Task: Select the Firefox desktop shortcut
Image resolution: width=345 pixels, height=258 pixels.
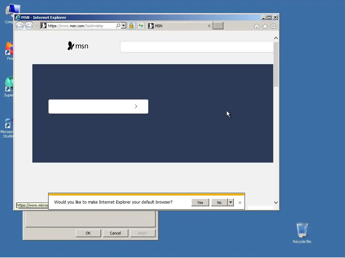Action: pyautogui.click(x=9, y=51)
